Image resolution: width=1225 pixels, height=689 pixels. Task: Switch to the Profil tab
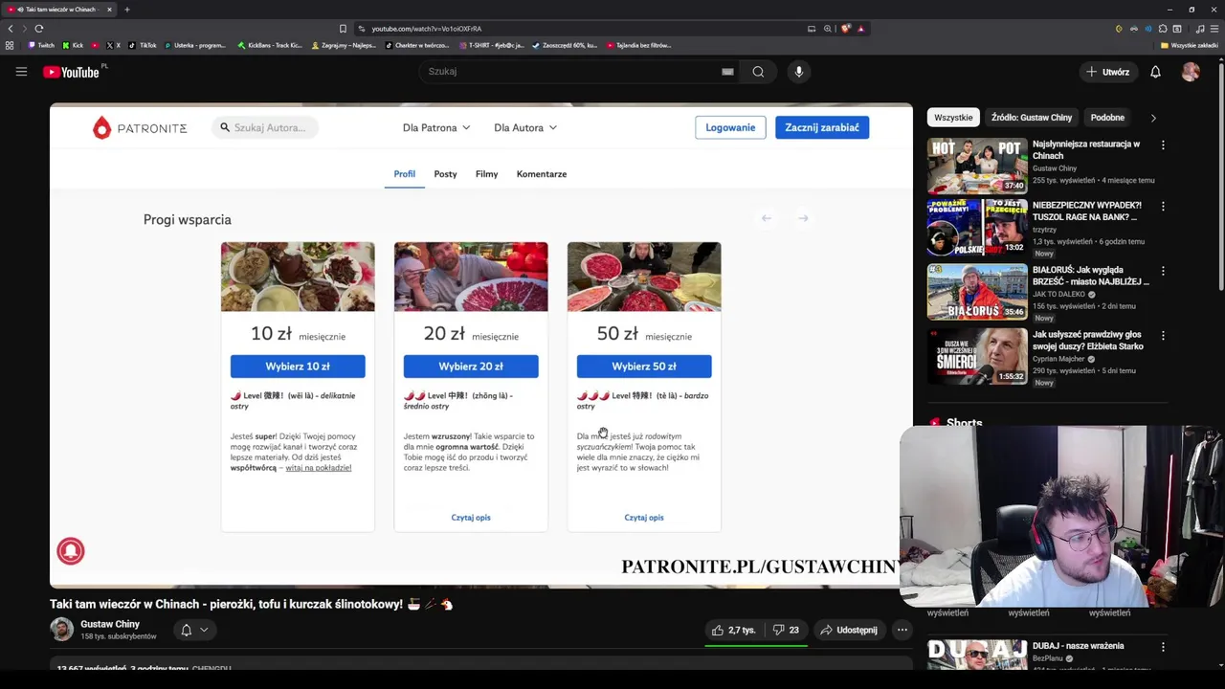click(404, 174)
